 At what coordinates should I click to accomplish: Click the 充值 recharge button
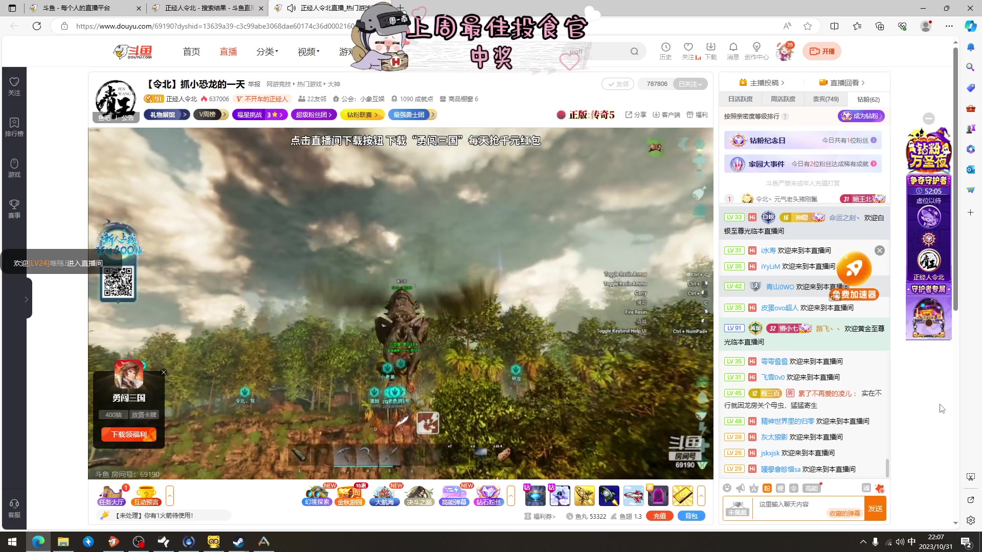click(x=660, y=516)
